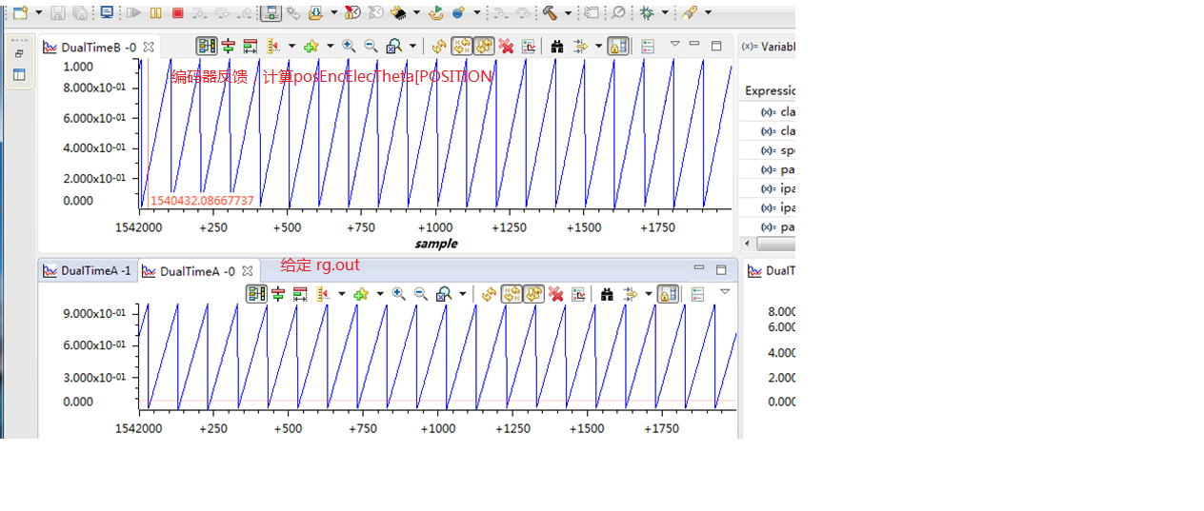
Task: Click the build hammer icon
Action: pos(550,13)
